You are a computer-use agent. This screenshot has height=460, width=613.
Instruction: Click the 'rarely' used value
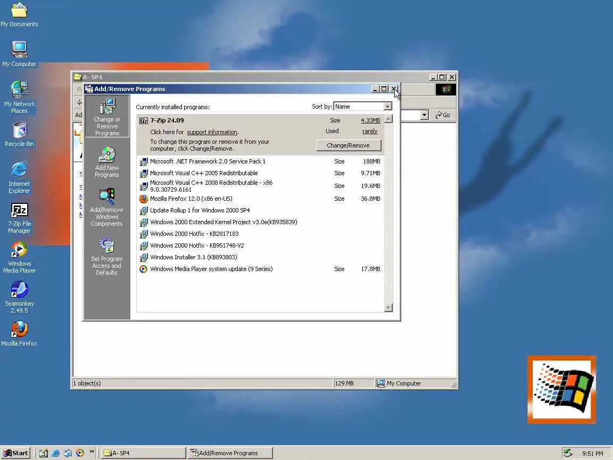tap(370, 132)
